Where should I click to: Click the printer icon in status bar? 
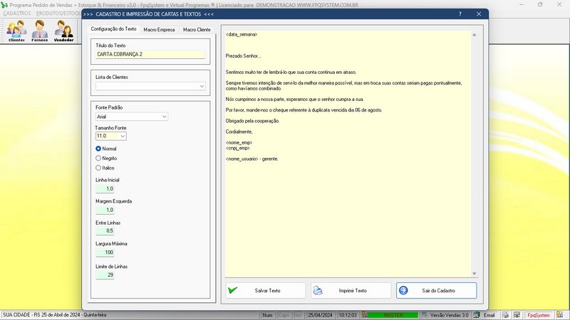pyautogui.click(x=505, y=315)
